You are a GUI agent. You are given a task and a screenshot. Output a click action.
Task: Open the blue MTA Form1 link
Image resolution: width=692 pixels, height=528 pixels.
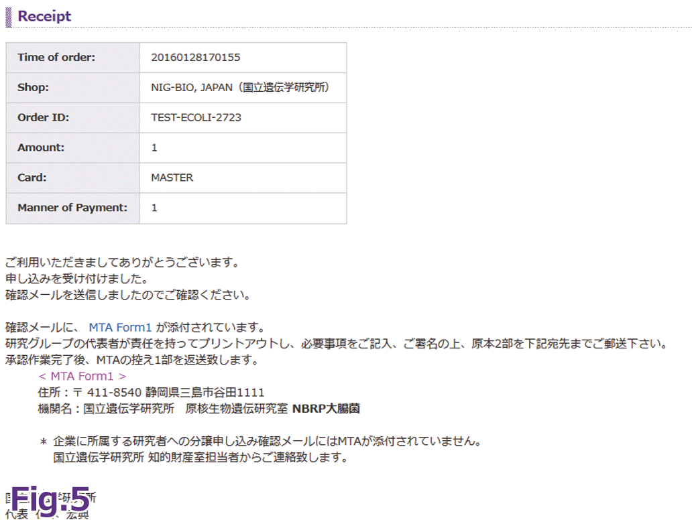point(121,328)
